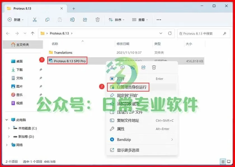The height and width of the screenshot is (167, 235).
Task: Click the Cut icon in the context menu
Action: point(112,67)
